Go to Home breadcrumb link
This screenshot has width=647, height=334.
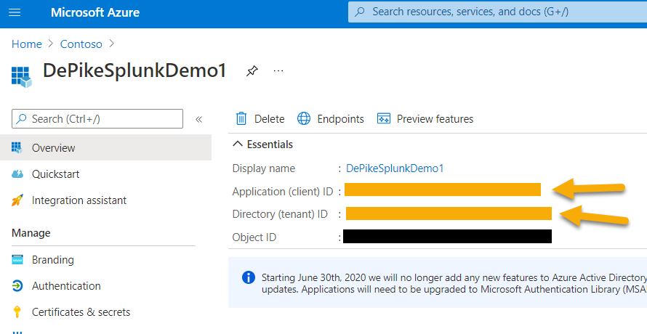point(27,44)
